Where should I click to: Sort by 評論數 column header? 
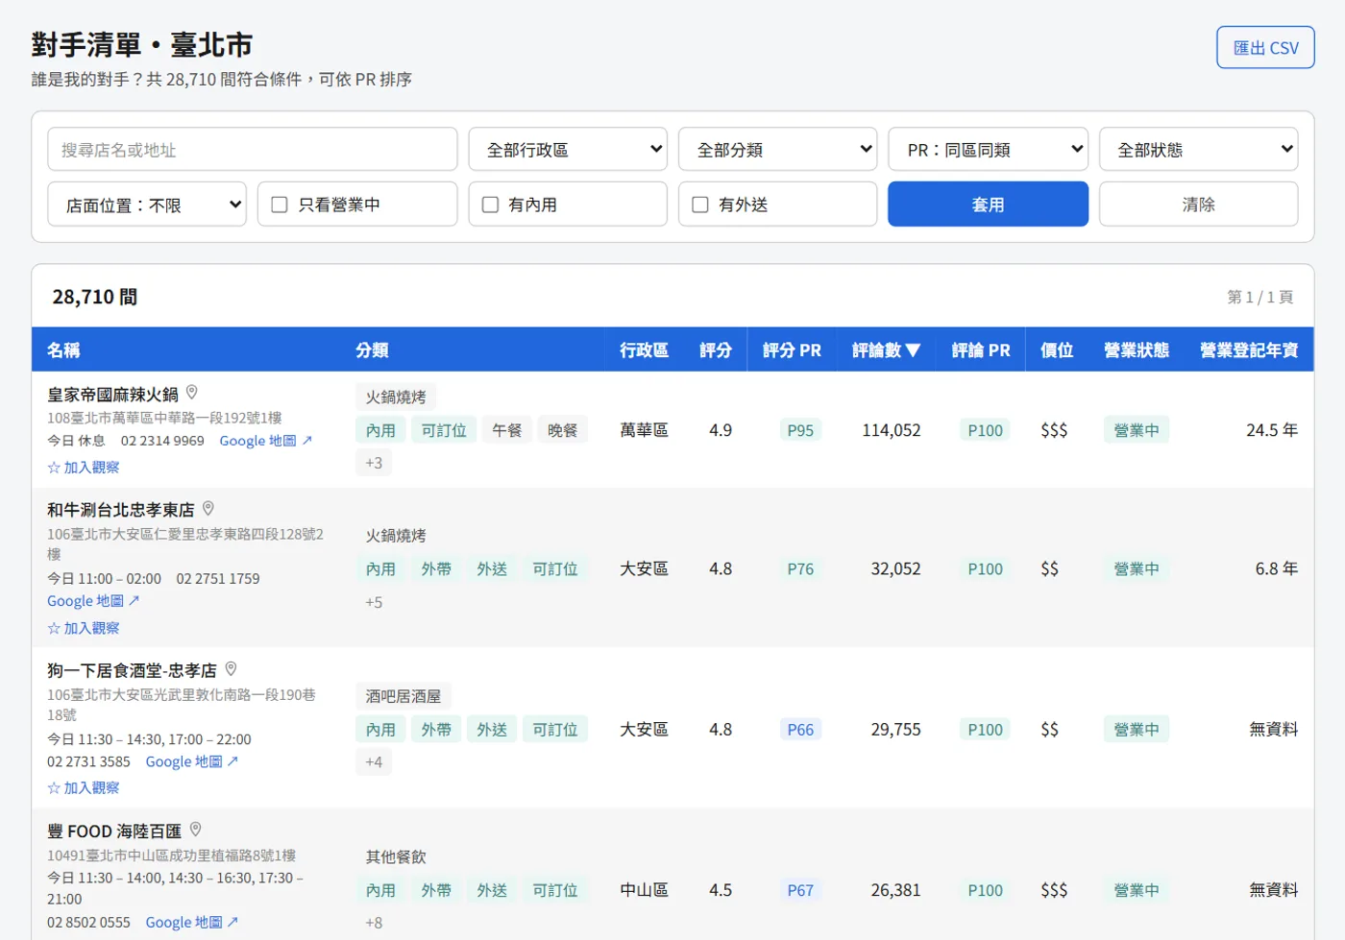coord(886,350)
